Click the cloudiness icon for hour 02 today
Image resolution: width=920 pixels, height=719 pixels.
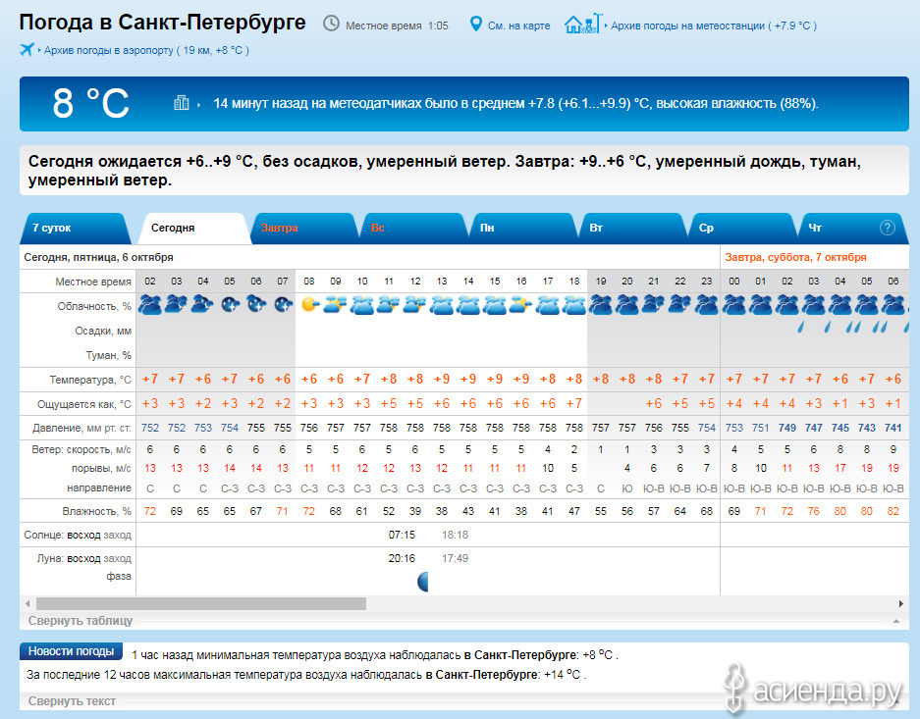coord(150,305)
